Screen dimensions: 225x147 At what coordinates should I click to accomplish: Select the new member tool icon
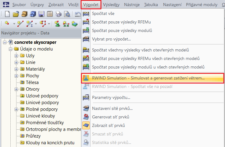(29, 24)
